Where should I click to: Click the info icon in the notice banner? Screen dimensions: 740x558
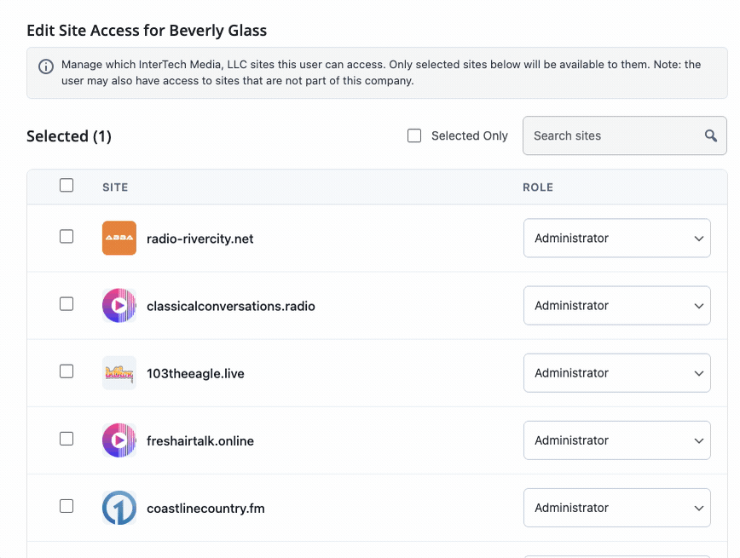(x=46, y=66)
